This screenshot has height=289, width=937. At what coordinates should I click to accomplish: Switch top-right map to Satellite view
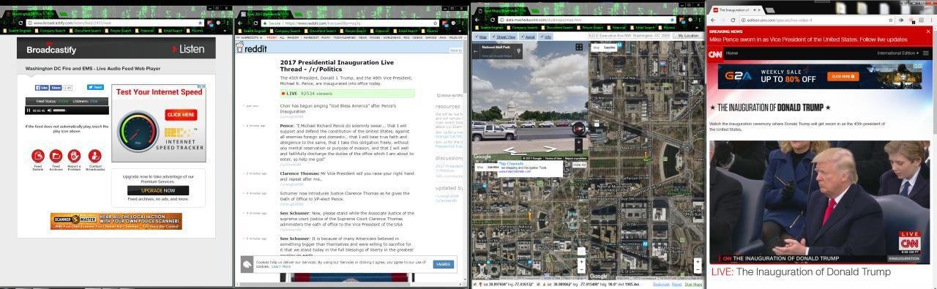(609, 47)
